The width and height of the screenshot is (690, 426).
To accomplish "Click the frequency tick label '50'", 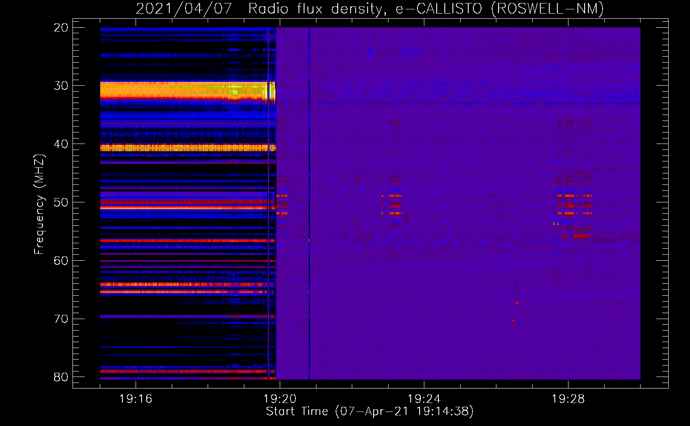I will tap(61, 202).
